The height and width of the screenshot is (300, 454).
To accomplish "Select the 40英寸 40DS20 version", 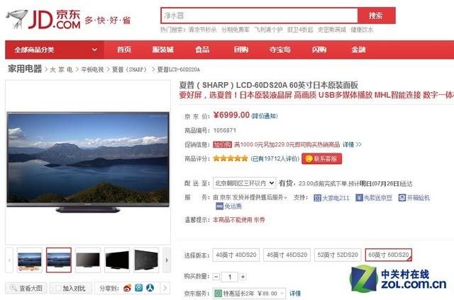I will [x=236, y=255].
